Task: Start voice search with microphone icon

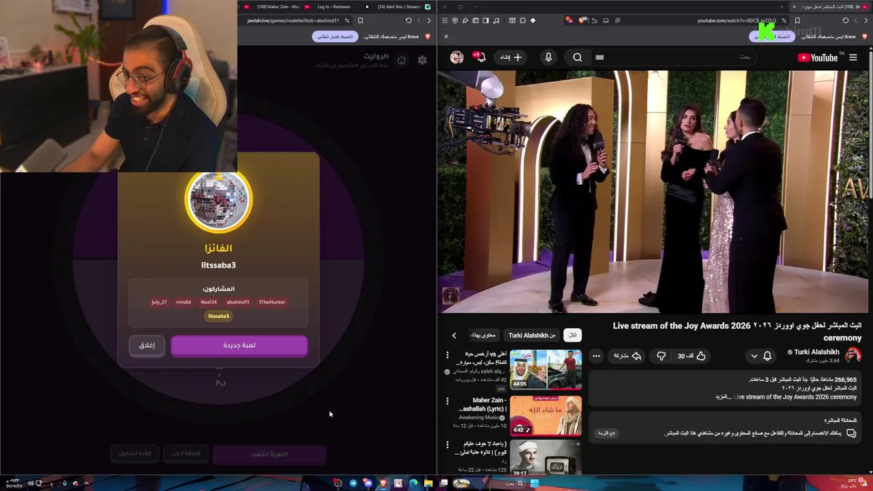Action: 548,58
